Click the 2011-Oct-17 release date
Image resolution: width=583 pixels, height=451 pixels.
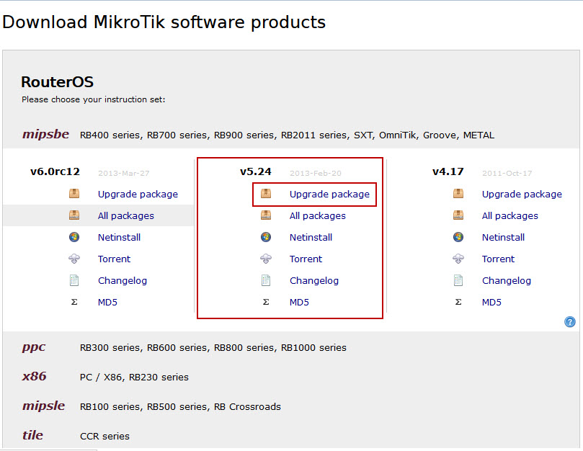pyautogui.click(x=507, y=173)
